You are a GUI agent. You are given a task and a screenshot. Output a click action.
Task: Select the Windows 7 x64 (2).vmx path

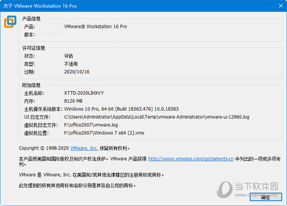104,133
